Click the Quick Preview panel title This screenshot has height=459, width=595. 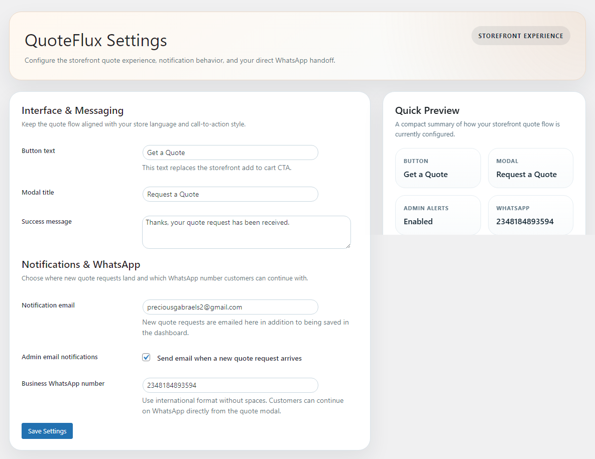427,110
